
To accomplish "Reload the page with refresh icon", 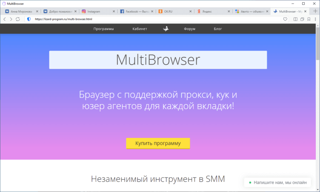I will [x=18, y=19].
